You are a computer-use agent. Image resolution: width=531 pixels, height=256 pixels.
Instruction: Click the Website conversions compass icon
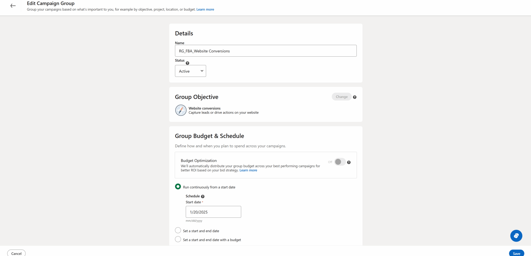pos(181,110)
